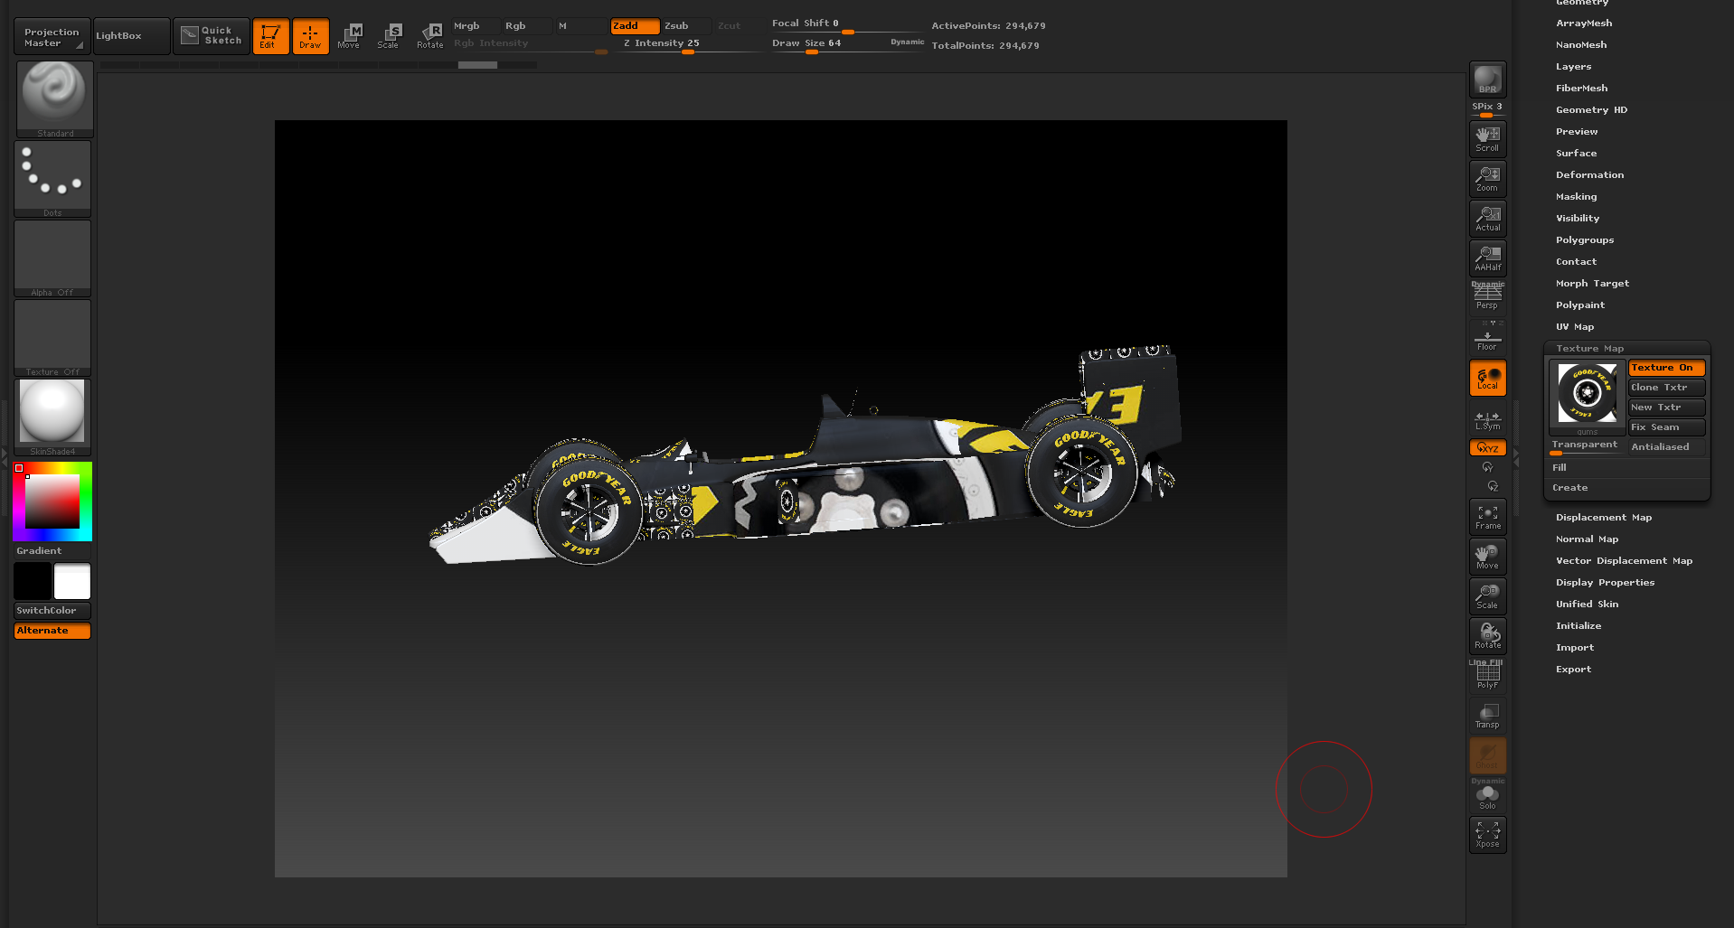
Task: Collapse the Texture Map section
Action: coord(1590,349)
